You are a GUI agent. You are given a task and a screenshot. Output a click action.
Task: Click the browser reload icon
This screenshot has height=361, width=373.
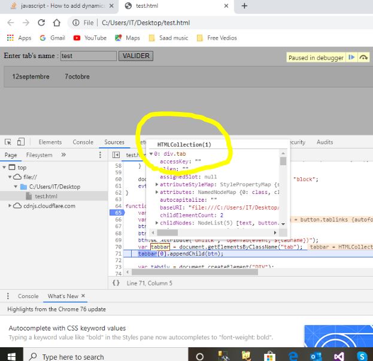pos(40,23)
